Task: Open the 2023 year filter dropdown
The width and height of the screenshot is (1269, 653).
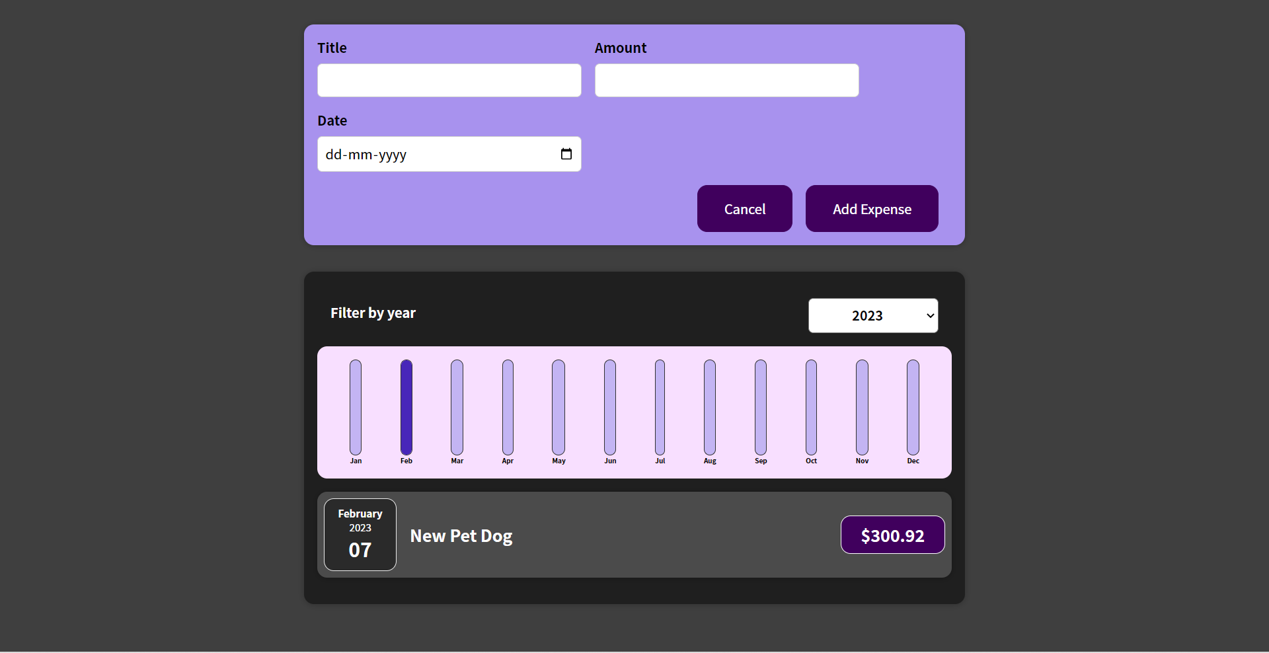Action: tap(872, 315)
